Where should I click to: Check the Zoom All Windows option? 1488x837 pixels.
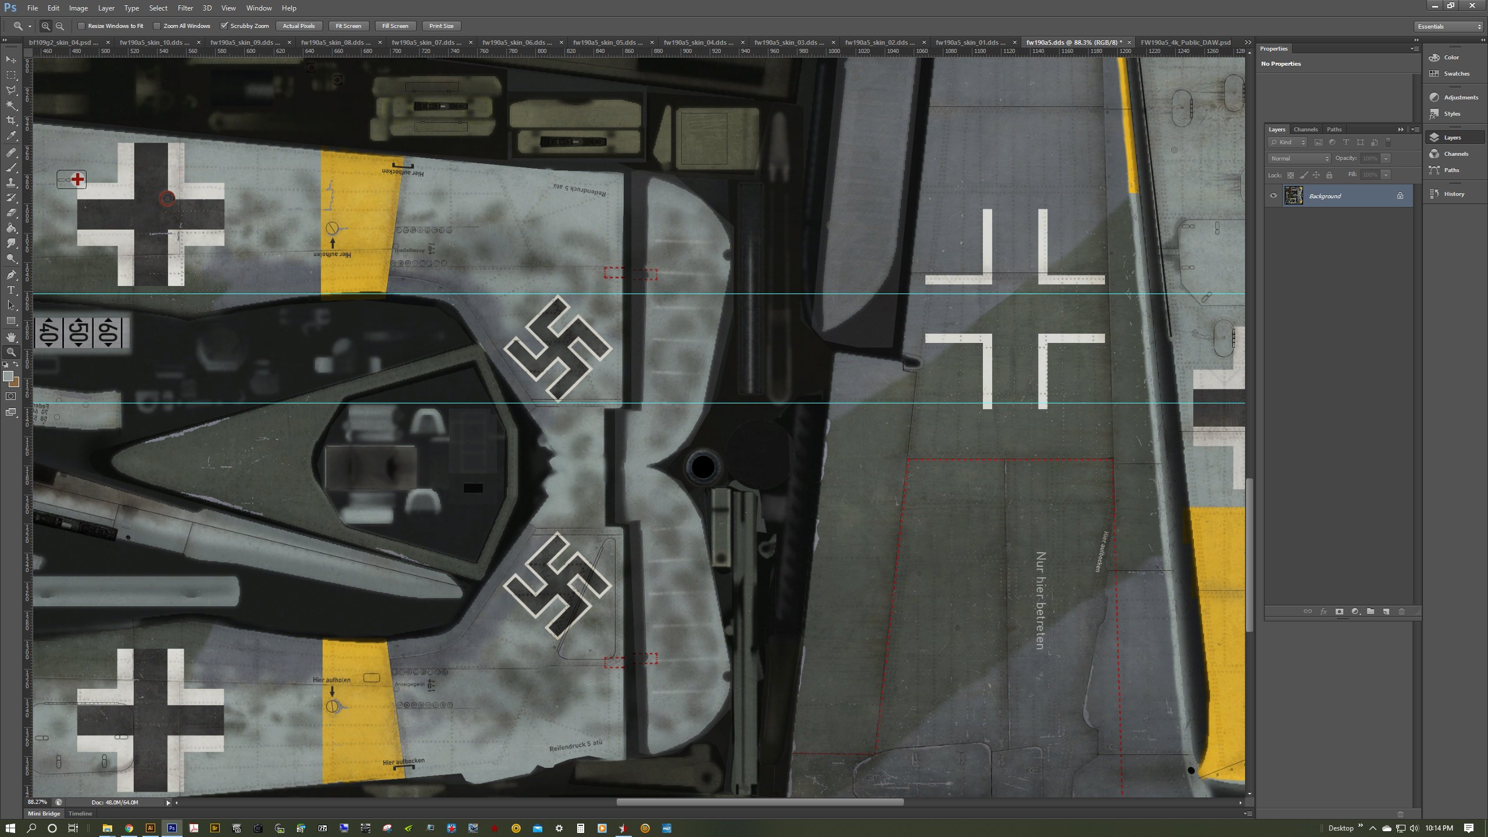157,26
